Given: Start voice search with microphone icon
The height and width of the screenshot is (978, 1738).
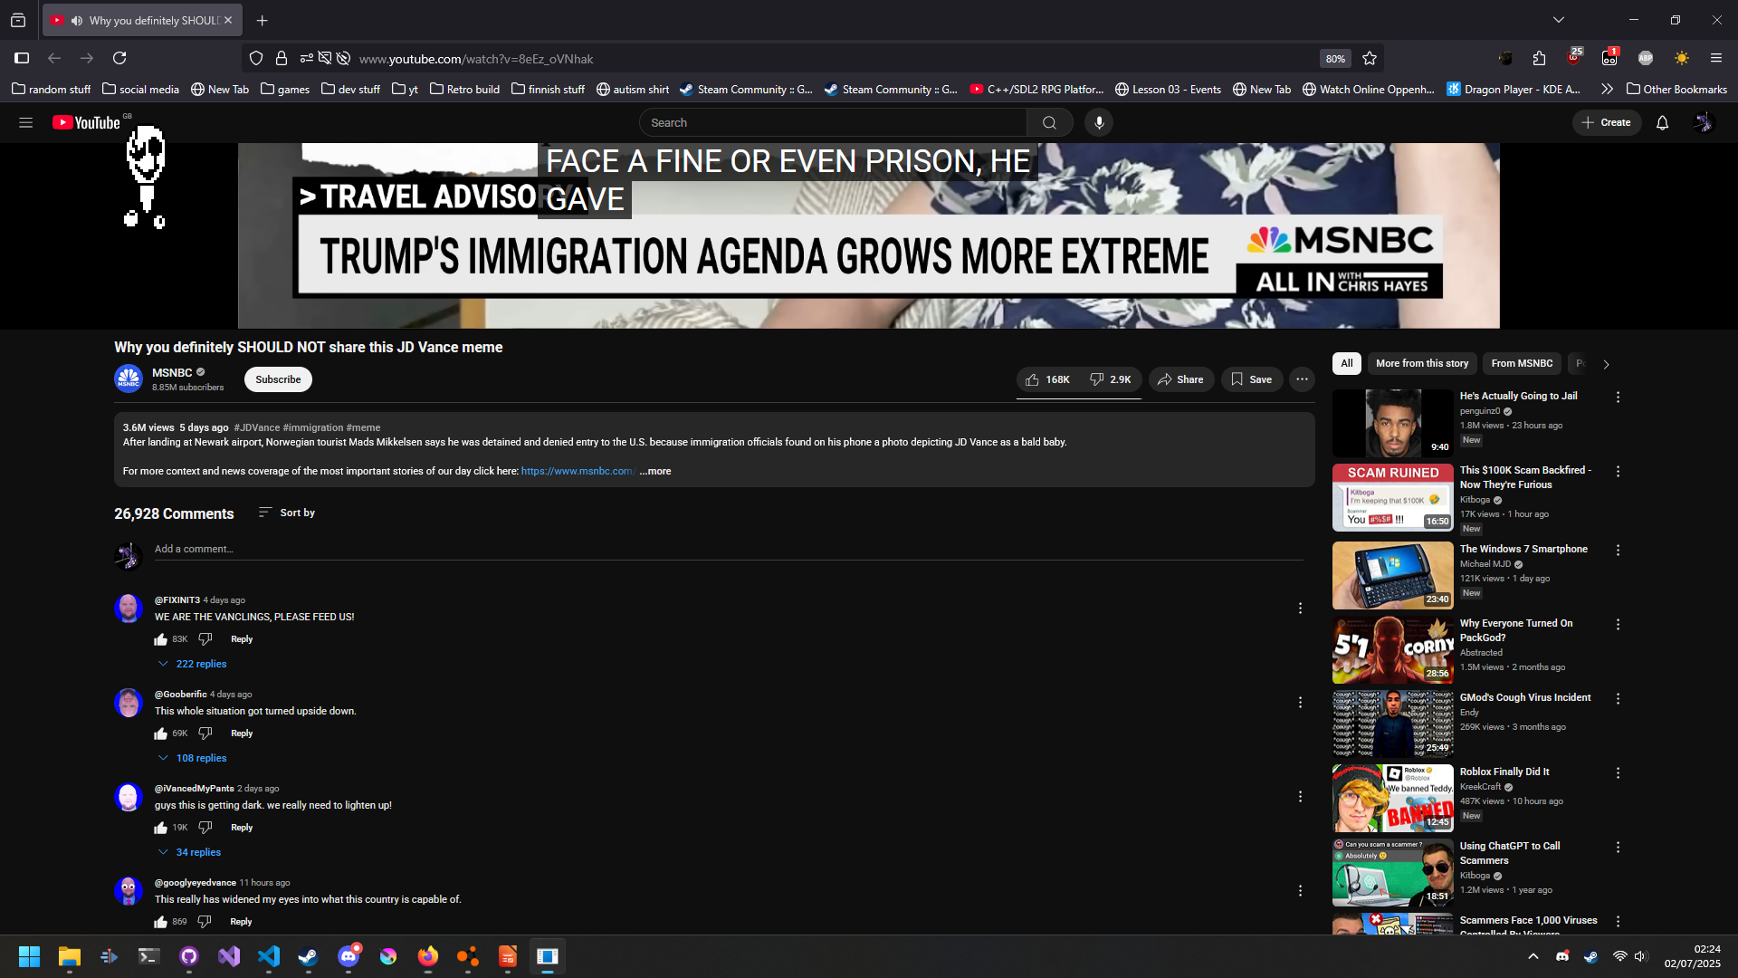Looking at the screenshot, I should 1099,122.
